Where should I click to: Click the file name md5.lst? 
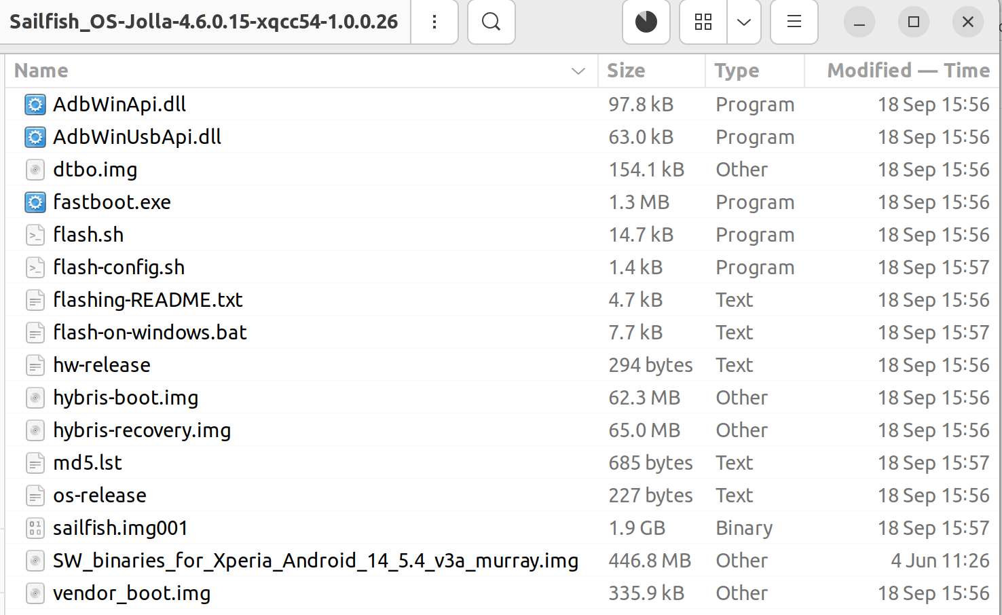[88, 463]
